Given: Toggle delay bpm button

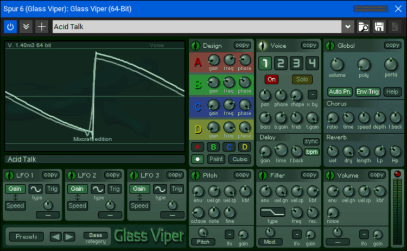Looking at the screenshot, I should click(x=311, y=152).
